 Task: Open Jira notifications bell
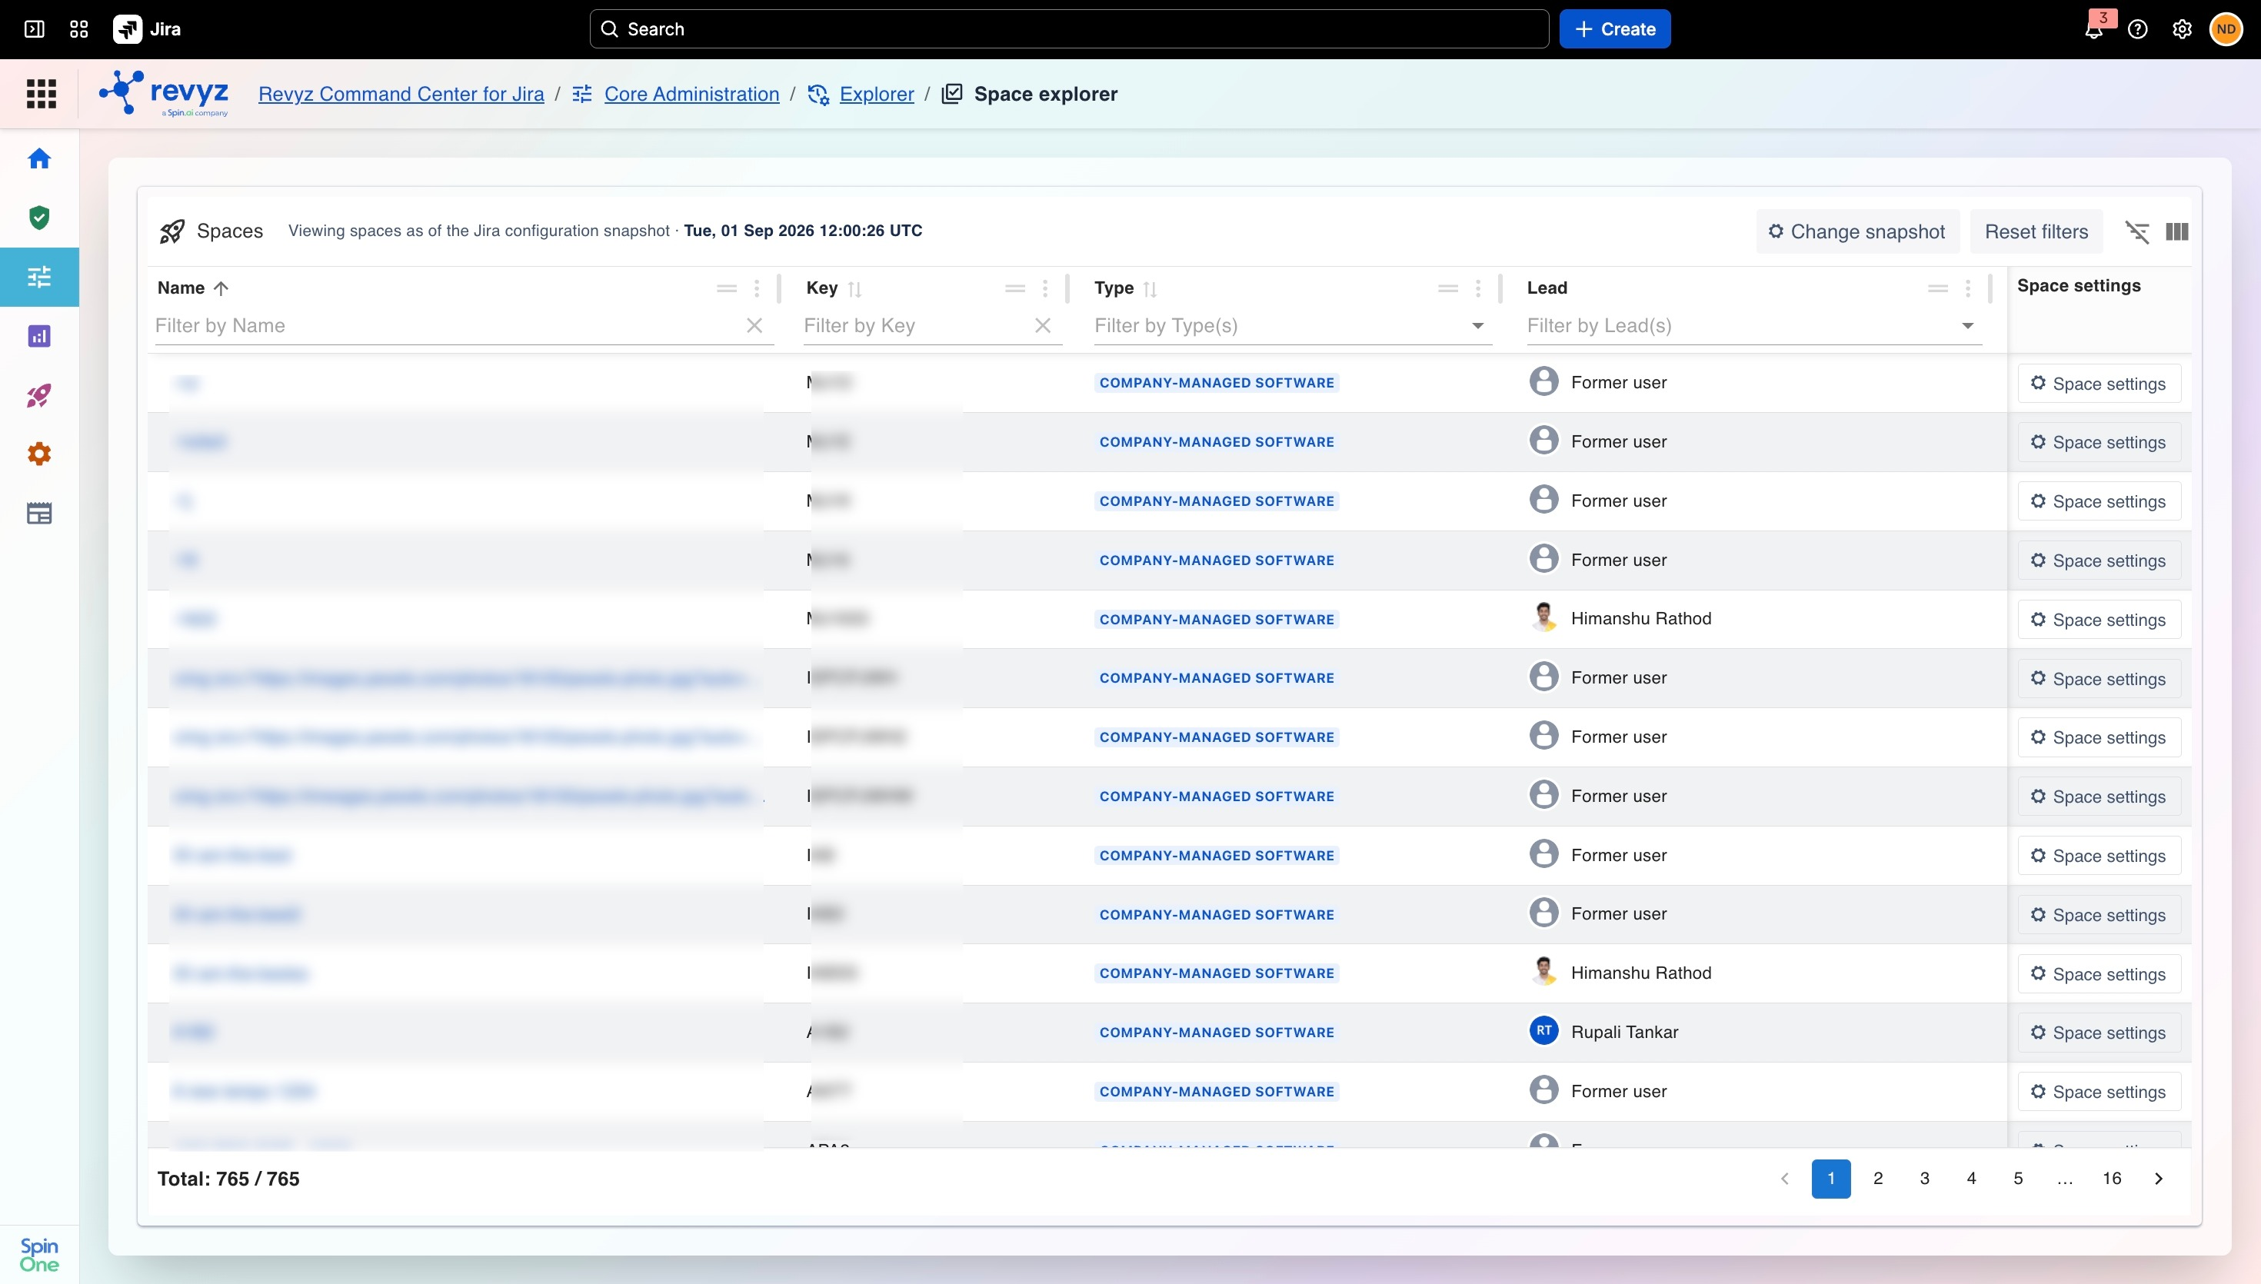(2094, 29)
